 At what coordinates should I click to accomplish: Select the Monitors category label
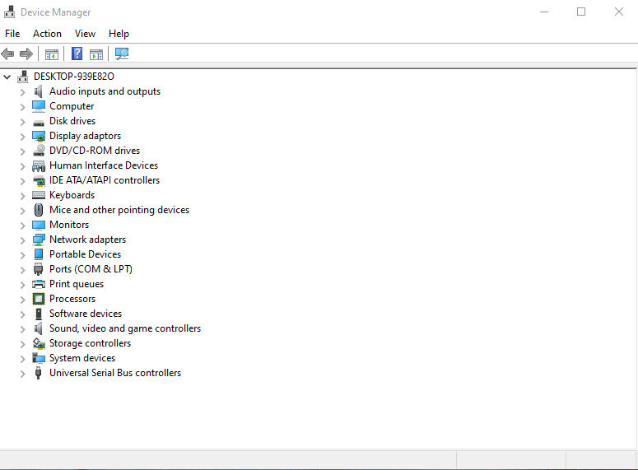tap(69, 225)
